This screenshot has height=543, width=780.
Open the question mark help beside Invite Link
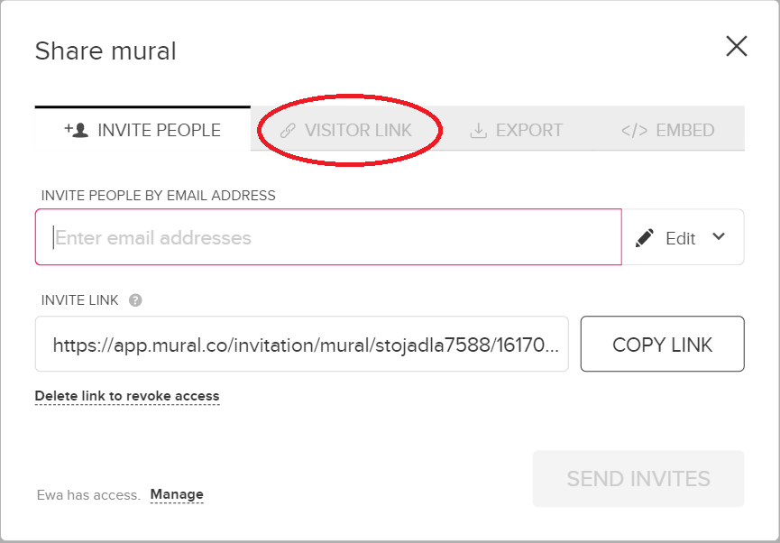click(x=135, y=300)
